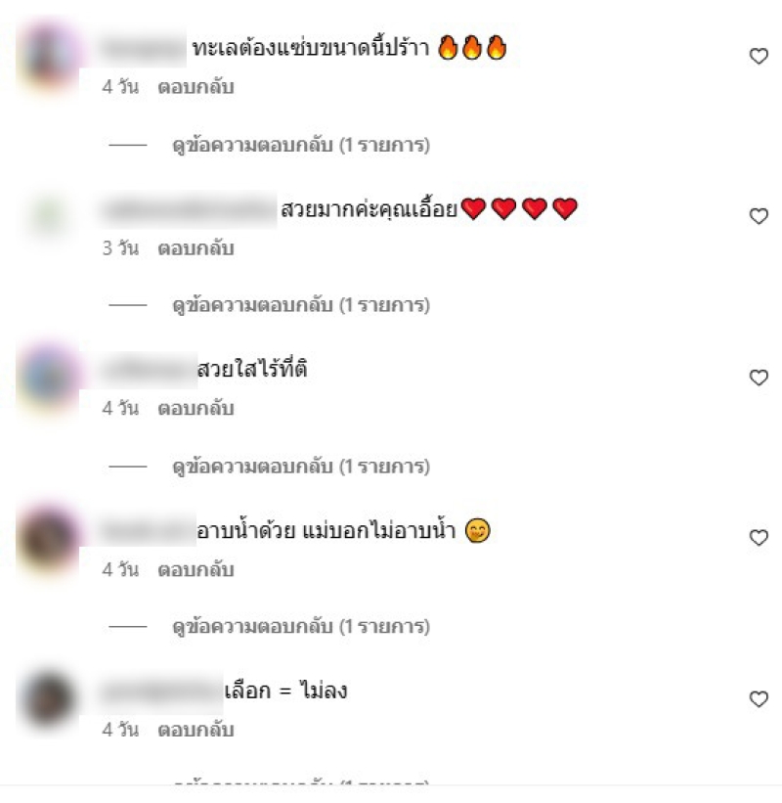Open avatar of the "เลือก = ไม่ลง" commenter
The height and width of the screenshot is (803, 782).
point(50,699)
